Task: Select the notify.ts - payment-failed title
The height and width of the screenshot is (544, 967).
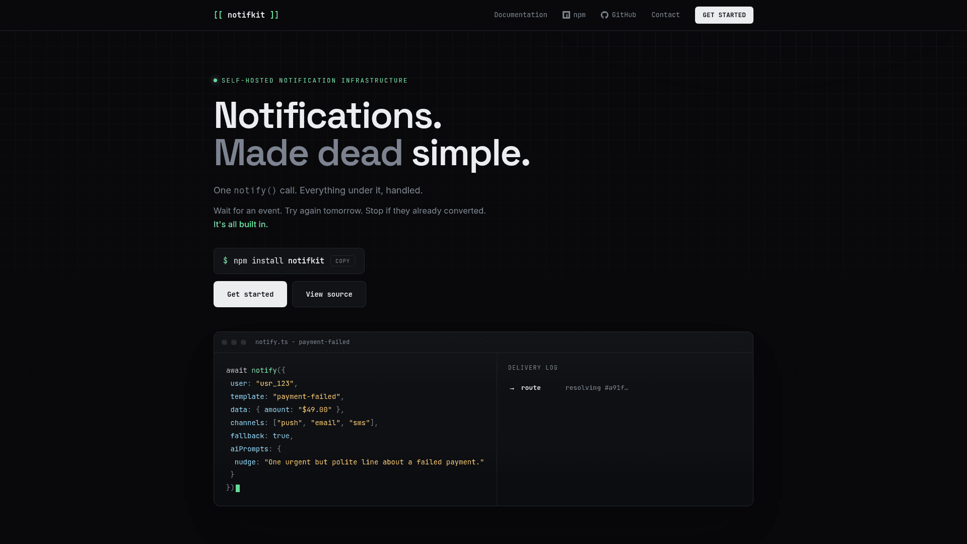Action: pyautogui.click(x=302, y=342)
